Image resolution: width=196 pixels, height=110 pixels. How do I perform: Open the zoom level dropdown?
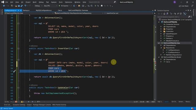point(8,102)
